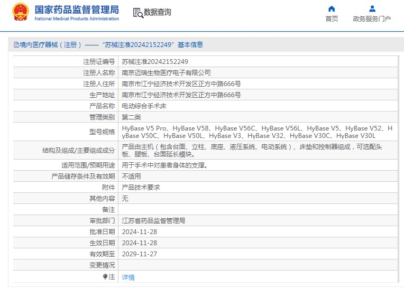The height and width of the screenshot is (288, 404).
Task: Click the 有效期至 row label
Action: tap(102, 254)
